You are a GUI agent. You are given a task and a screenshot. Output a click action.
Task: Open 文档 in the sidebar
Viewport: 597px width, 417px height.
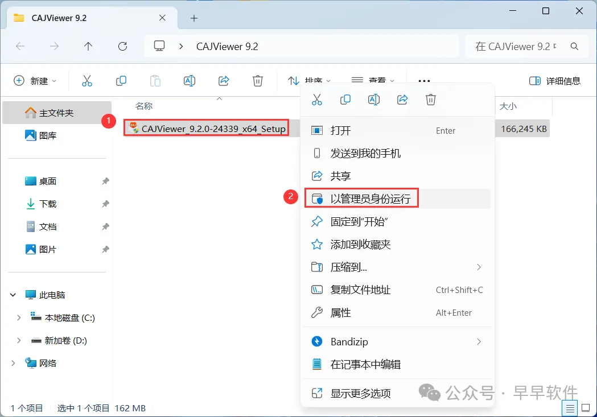pyautogui.click(x=57, y=227)
